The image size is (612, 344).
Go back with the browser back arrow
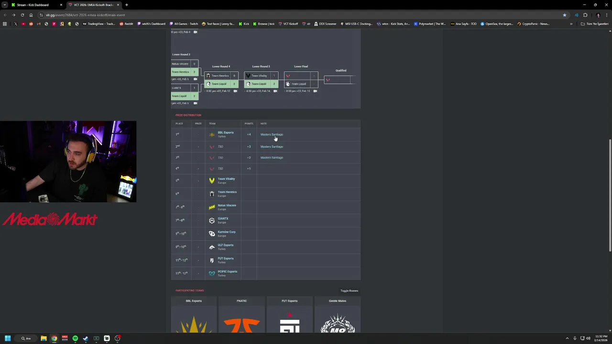[5, 15]
